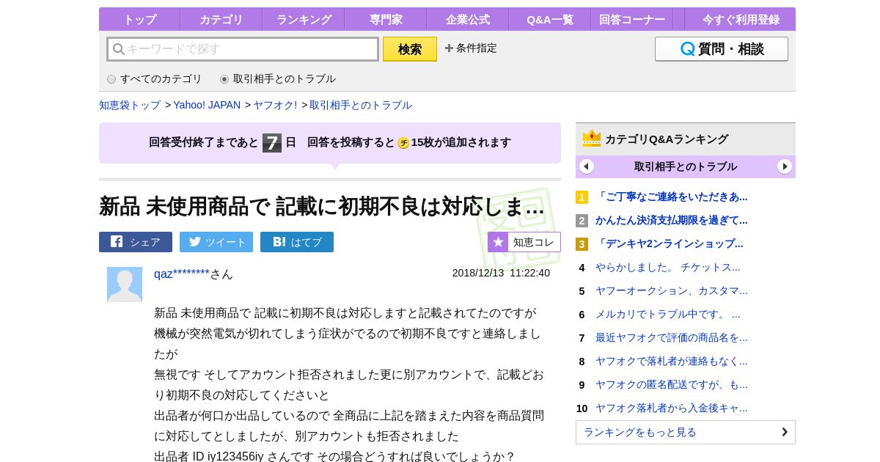Click the question title 新品 未使用商品で
Image resolution: width=880 pixels, height=462 pixels.
pos(322,206)
